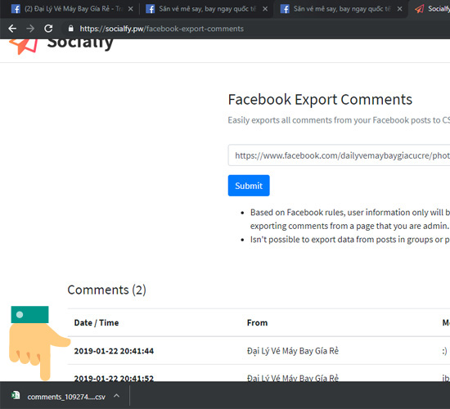Select the timestamp 2019-01-22 20:41:52
Image resolution: width=450 pixels, height=409 pixels.
(114, 378)
